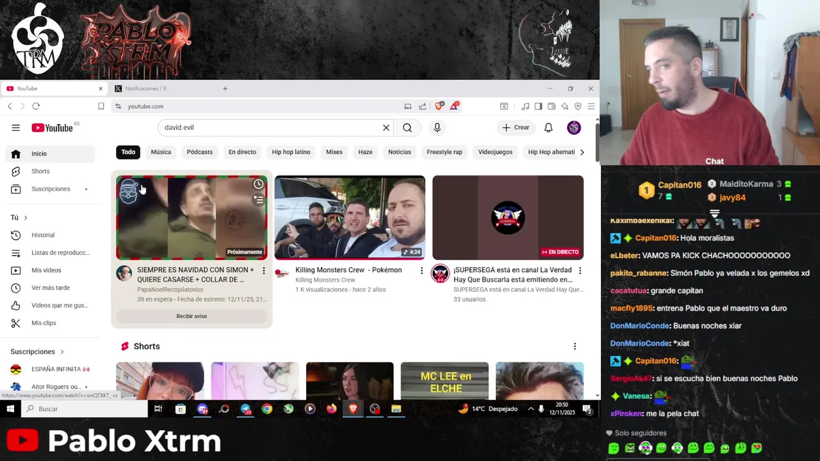Open the Shorts shelf more options
This screenshot has width=820, height=461.
pyautogui.click(x=575, y=346)
